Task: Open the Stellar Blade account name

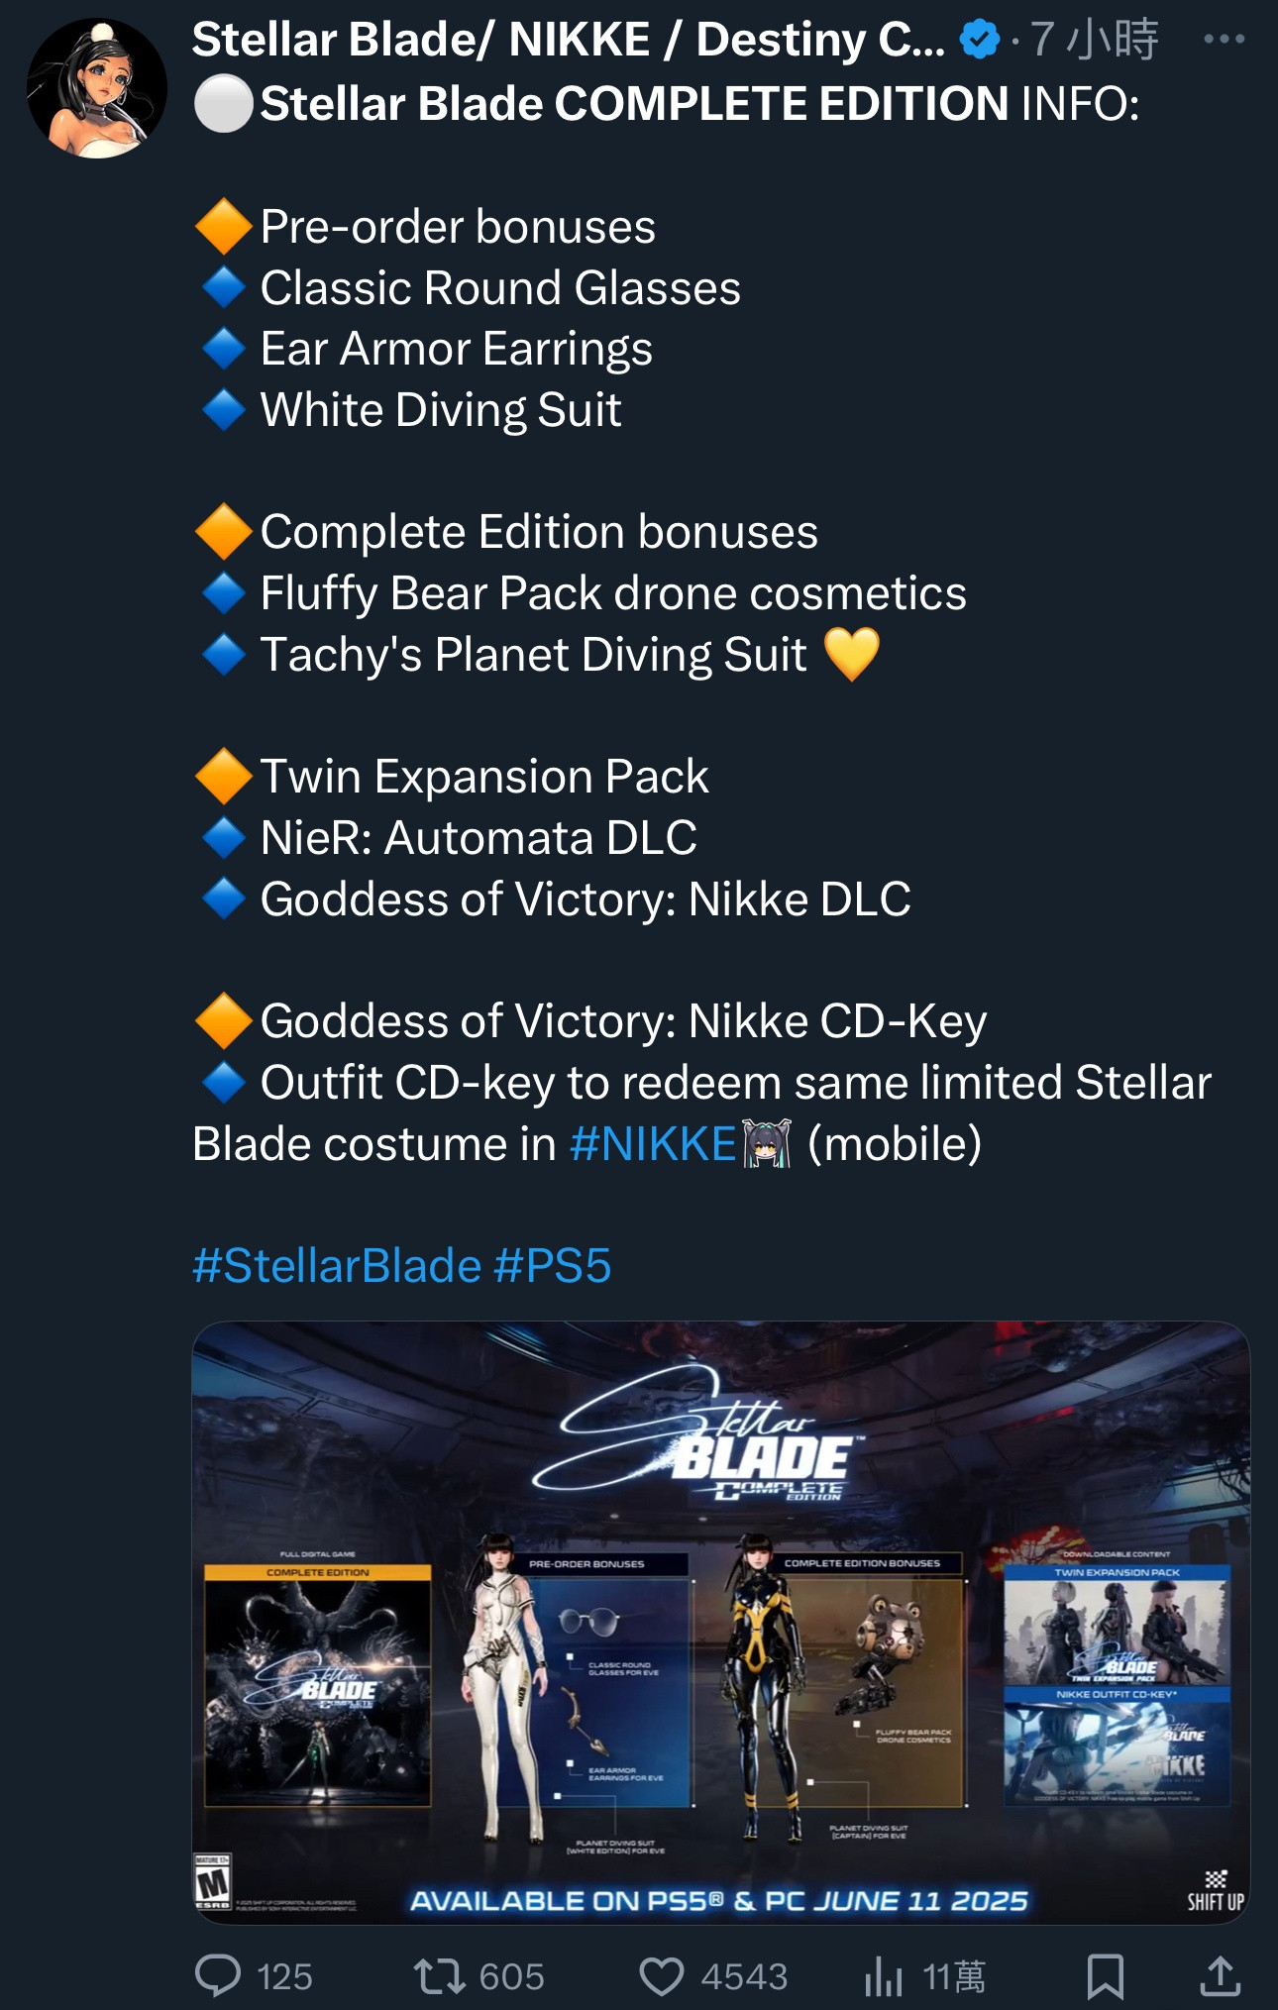Action: point(568,40)
